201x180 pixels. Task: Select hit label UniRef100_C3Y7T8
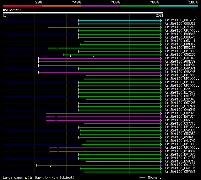180,124
